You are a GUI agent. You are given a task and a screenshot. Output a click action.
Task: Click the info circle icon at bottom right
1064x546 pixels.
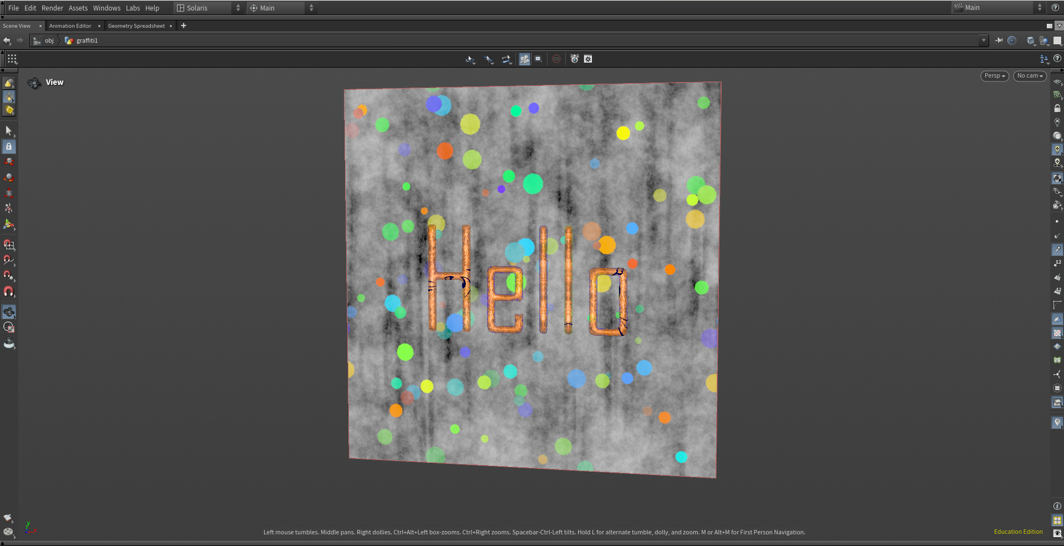tap(1057, 506)
